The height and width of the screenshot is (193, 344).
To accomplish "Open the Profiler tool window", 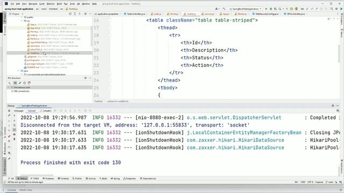I will tap(77, 179).
